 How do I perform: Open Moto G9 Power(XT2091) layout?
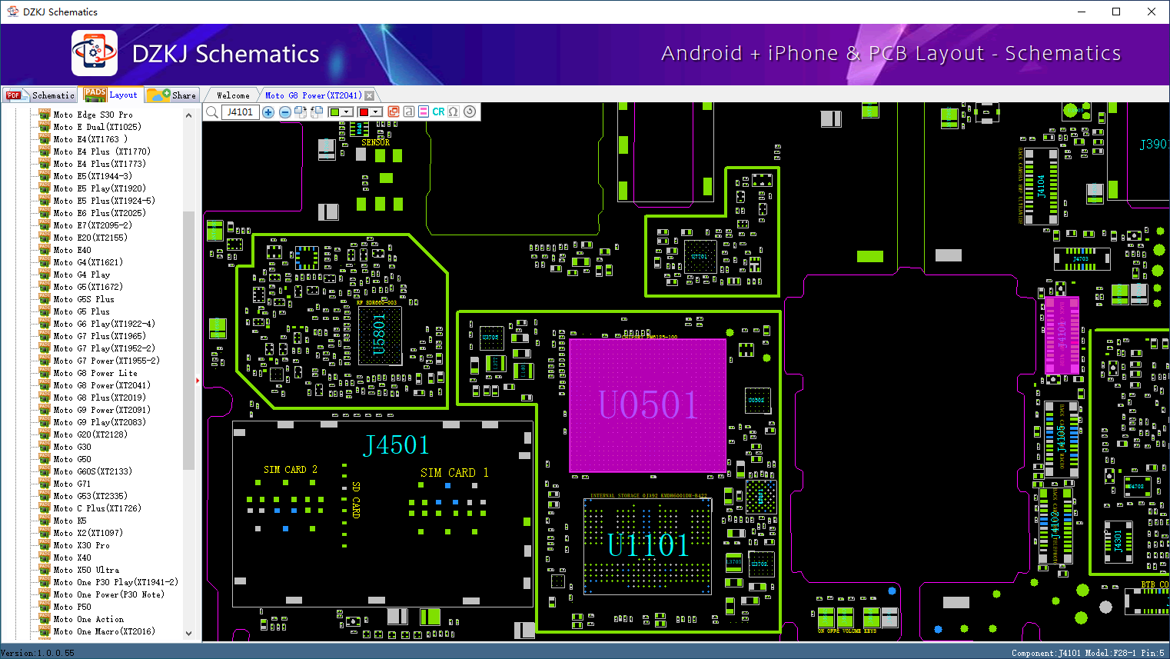pyautogui.click(x=101, y=410)
